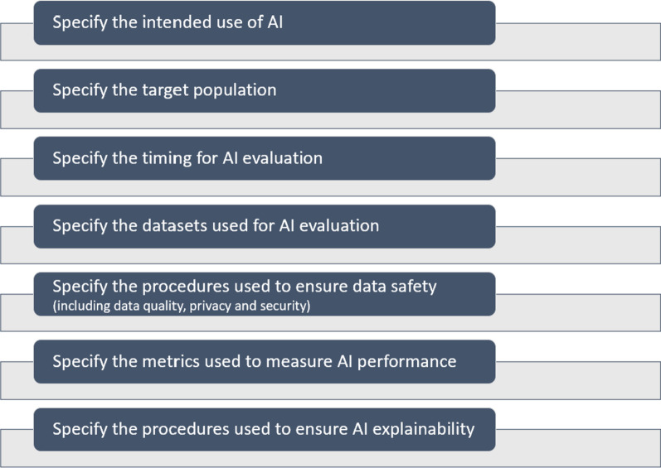Select the 'Specify the intended use of AI' box

coord(265,22)
